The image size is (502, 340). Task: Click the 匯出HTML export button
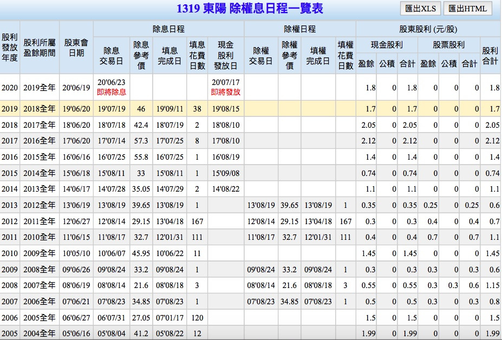coord(468,9)
